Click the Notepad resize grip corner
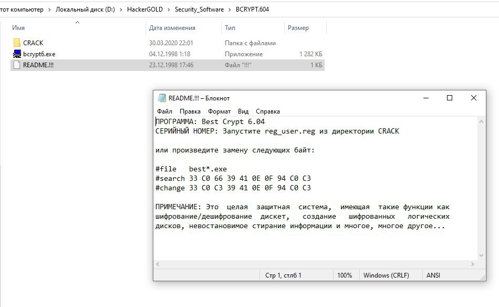This screenshot has width=499, height=307. pyautogui.click(x=483, y=278)
